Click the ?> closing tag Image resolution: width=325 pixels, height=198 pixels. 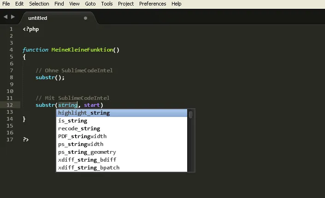(x=26, y=140)
